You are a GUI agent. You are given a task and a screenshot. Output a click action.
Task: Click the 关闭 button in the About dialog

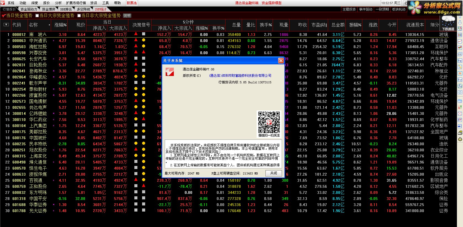(274, 173)
